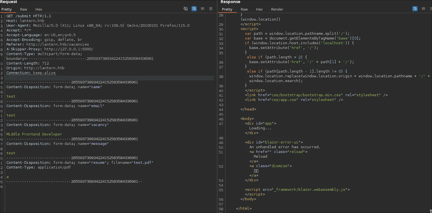Screen dimensions: 432x213
Task: Switch to the Response Hex tab
Action: (259, 9)
